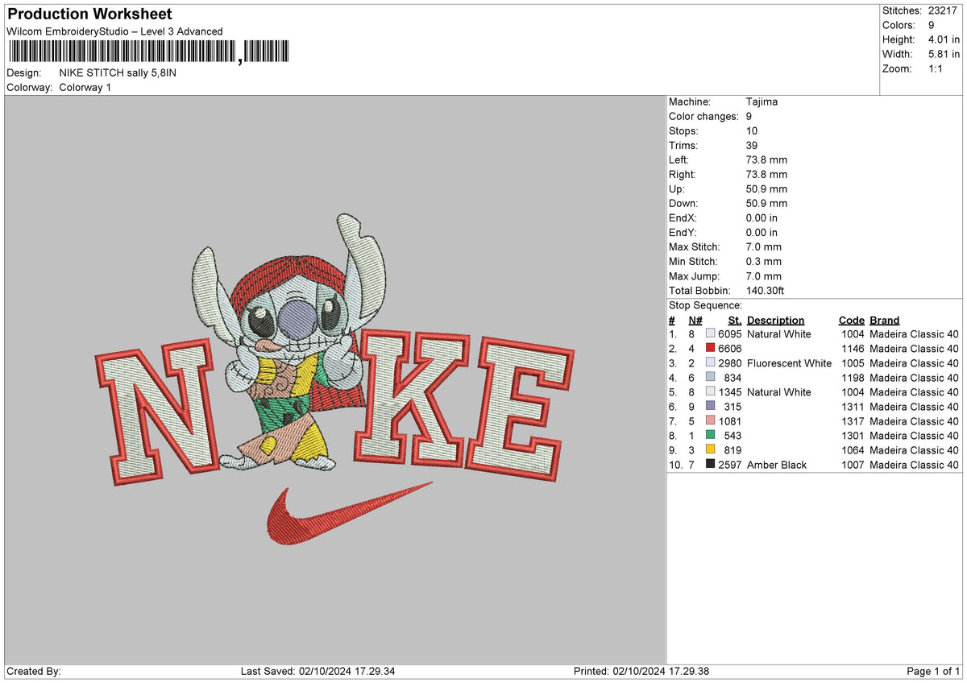Click the 'Printed' timestamp in footer
The image size is (967, 683).
point(641,672)
